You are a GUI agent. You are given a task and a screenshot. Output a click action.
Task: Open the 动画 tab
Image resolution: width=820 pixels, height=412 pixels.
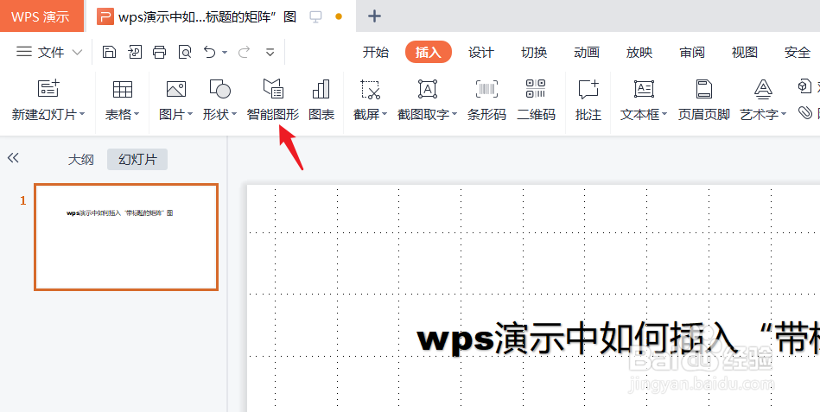586,53
